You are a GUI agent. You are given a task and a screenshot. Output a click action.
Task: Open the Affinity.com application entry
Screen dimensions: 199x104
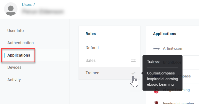click(x=172, y=49)
